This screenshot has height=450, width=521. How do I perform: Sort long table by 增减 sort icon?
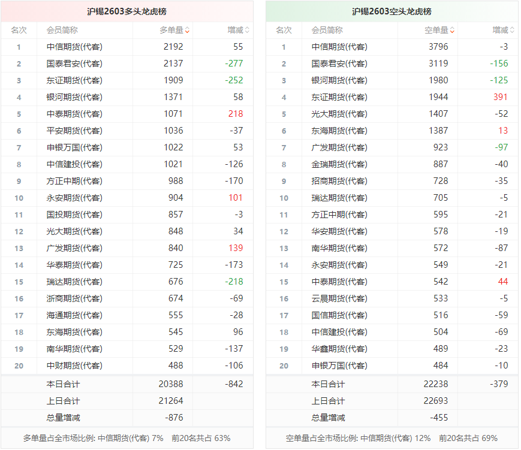click(247, 30)
